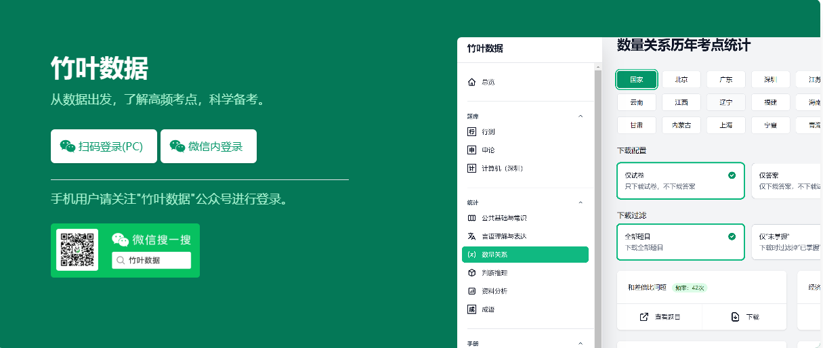The image size is (823, 348).
Task: Click the 频率: 42次 badge
Action: click(690, 287)
